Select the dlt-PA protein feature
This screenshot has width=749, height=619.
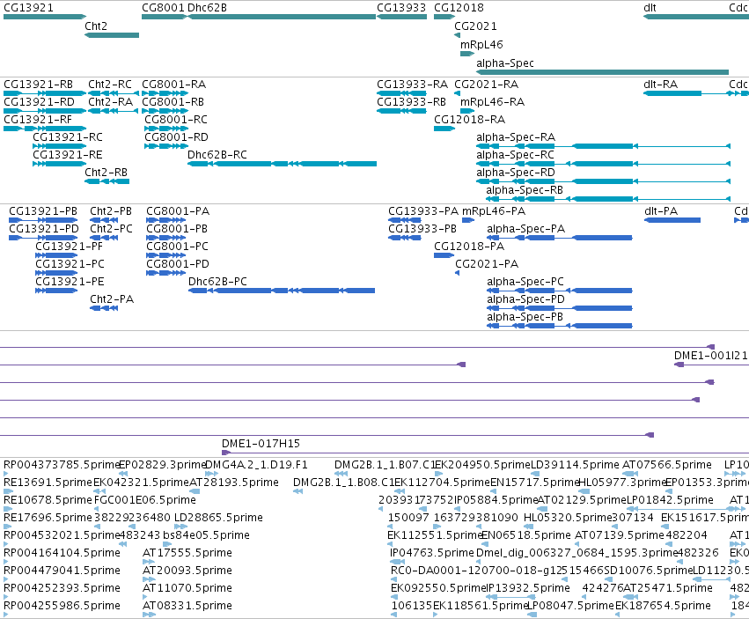[x=672, y=220]
